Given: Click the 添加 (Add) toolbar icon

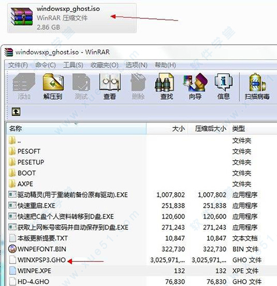Looking at the screenshot, I should [24, 87].
